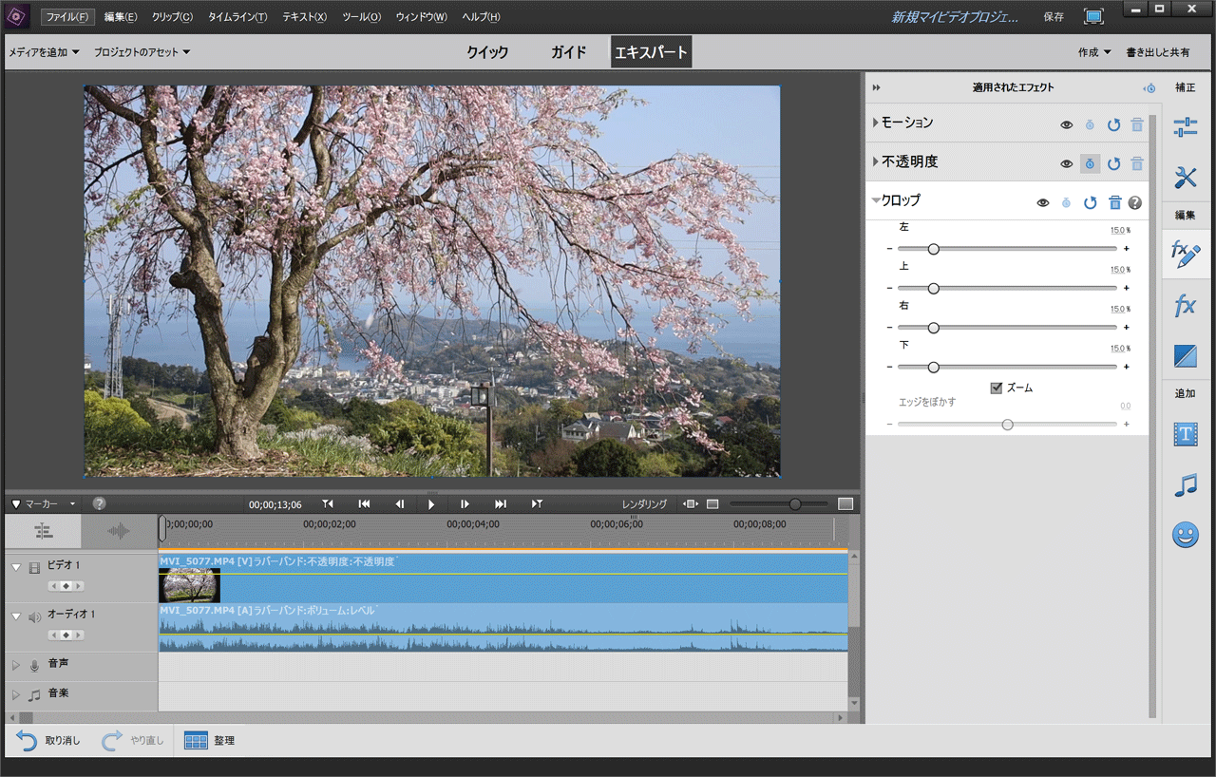Image resolution: width=1216 pixels, height=777 pixels.
Task: Show keyframe controls clock icon in panel header
Action: [x=1149, y=87]
